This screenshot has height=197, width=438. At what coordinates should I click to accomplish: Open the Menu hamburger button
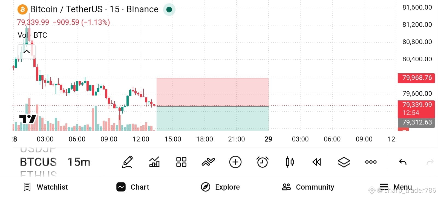pyautogui.click(x=396, y=187)
